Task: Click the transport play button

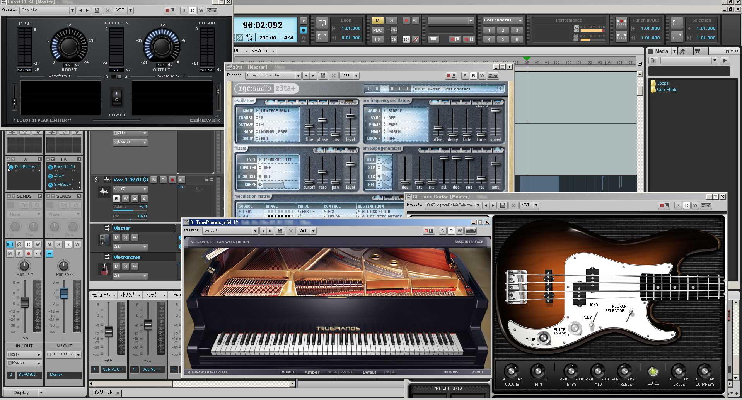Action: pos(304,20)
